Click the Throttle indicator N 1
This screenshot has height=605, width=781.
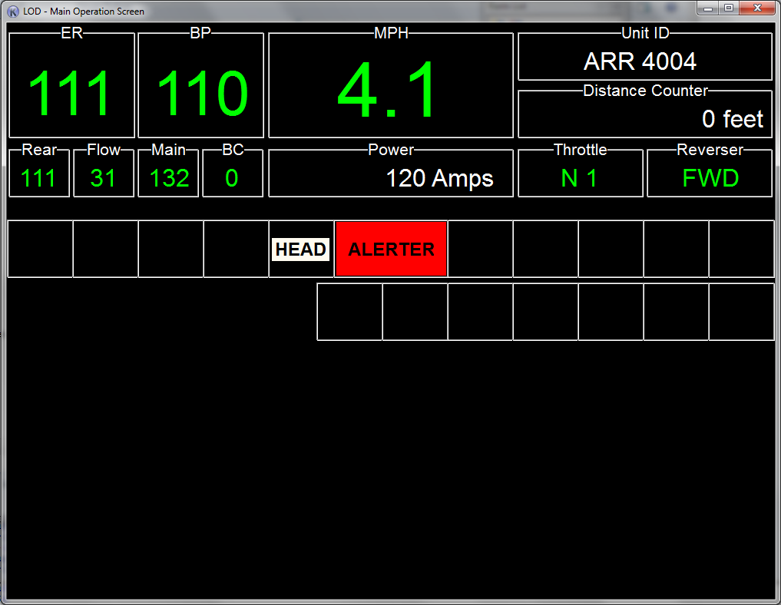pos(580,178)
